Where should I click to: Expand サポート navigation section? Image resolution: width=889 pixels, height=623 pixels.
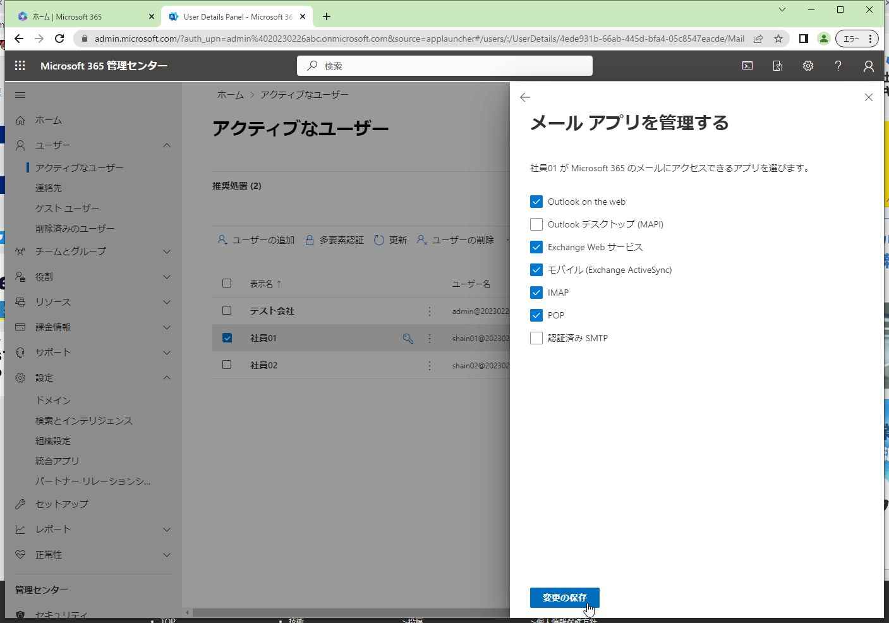167,353
